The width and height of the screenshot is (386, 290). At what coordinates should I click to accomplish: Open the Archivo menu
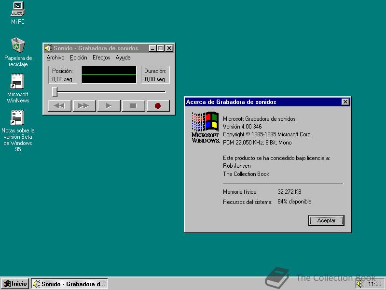click(55, 58)
